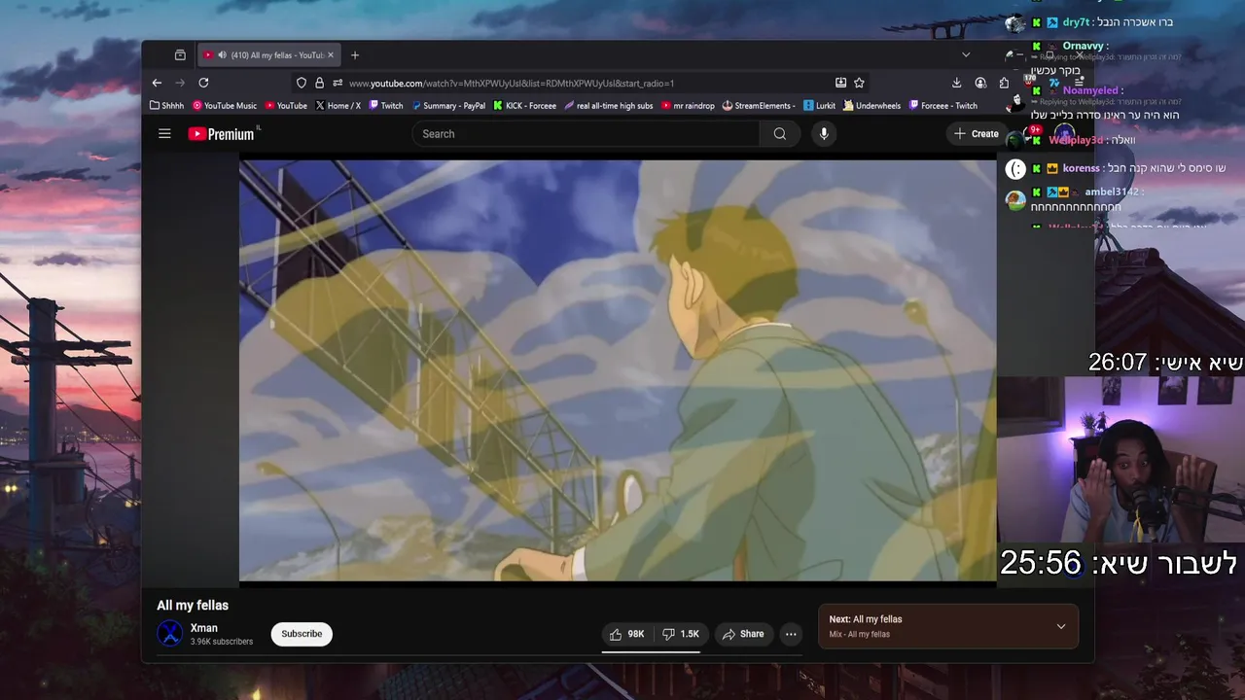Open site permissions icon in address bar
This screenshot has height=700, width=1245.
pos(337,83)
